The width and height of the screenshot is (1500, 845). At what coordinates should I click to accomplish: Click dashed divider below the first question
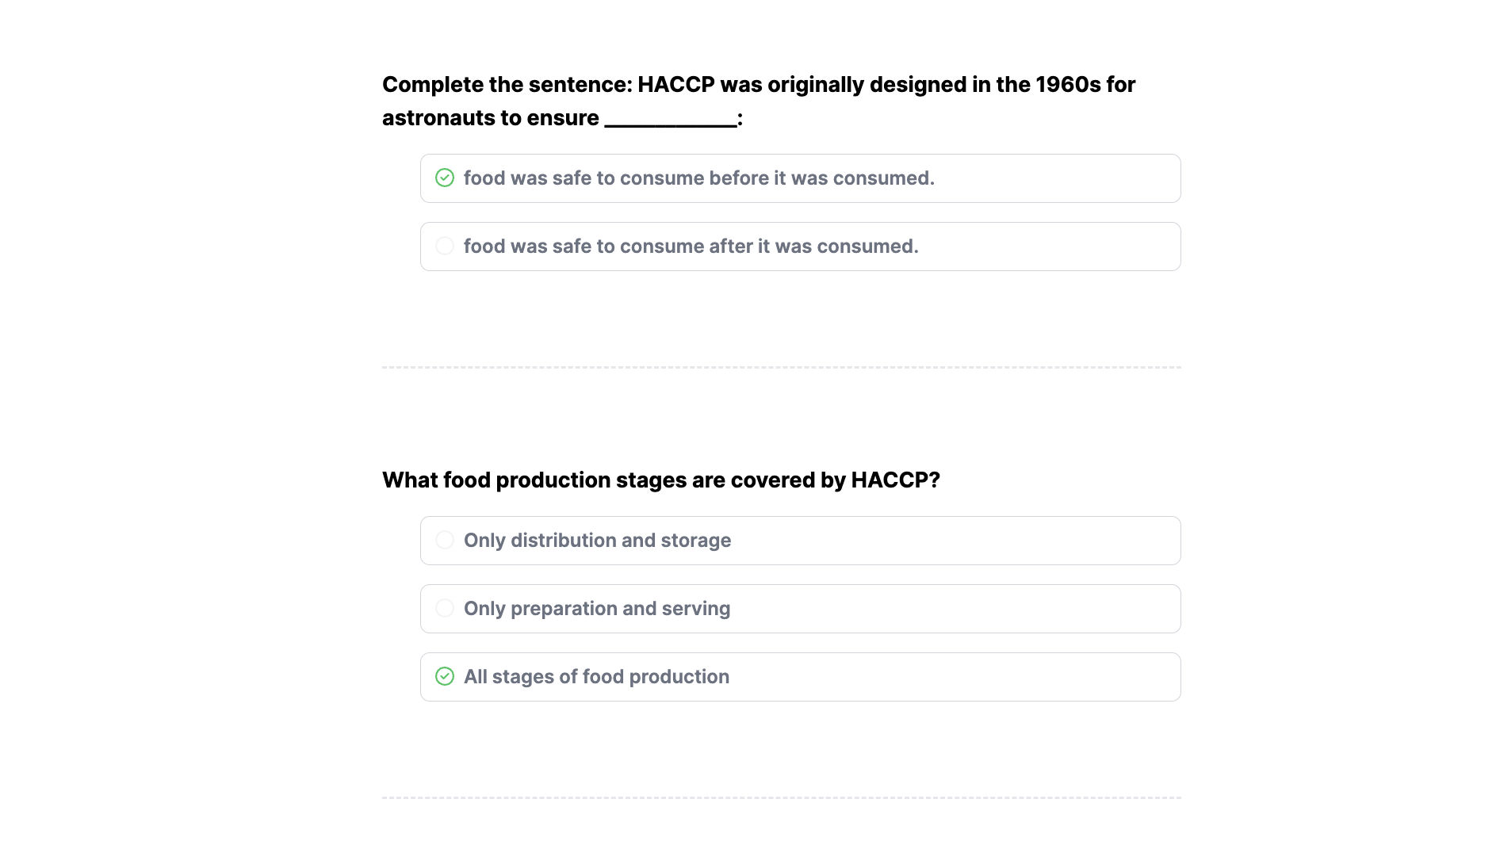(x=781, y=367)
